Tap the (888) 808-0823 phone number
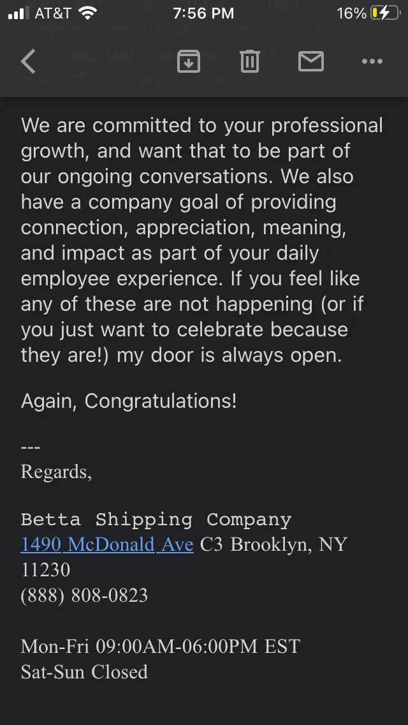 pyautogui.click(x=84, y=595)
